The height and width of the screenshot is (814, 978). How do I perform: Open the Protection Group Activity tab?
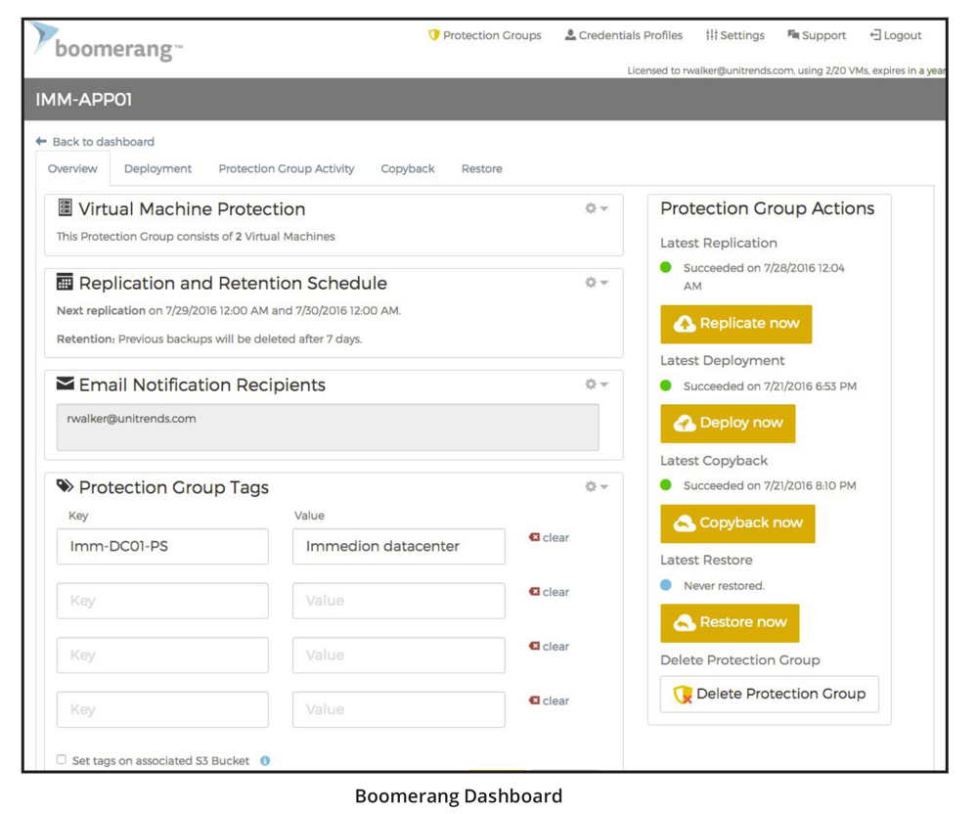(x=286, y=168)
